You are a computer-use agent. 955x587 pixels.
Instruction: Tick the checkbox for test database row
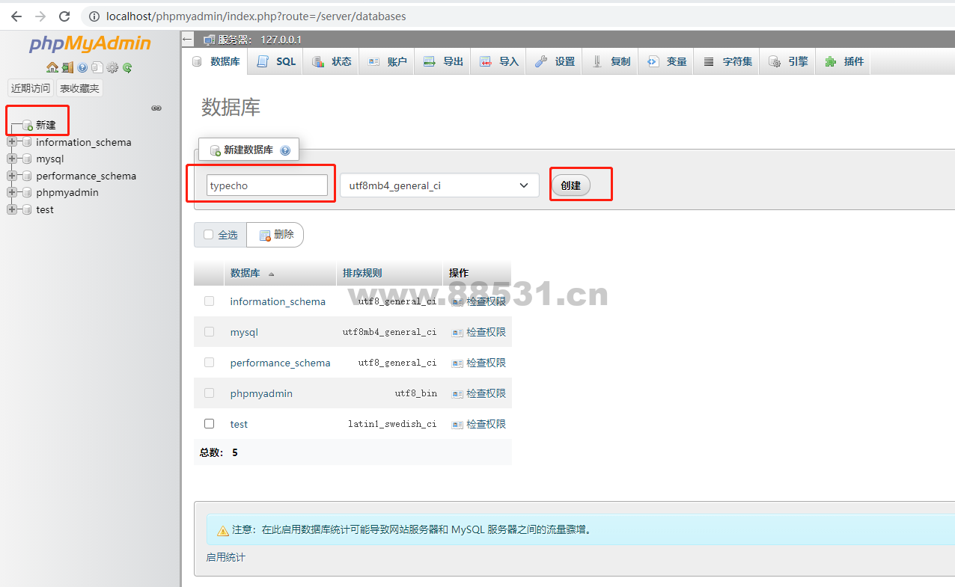click(209, 423)
